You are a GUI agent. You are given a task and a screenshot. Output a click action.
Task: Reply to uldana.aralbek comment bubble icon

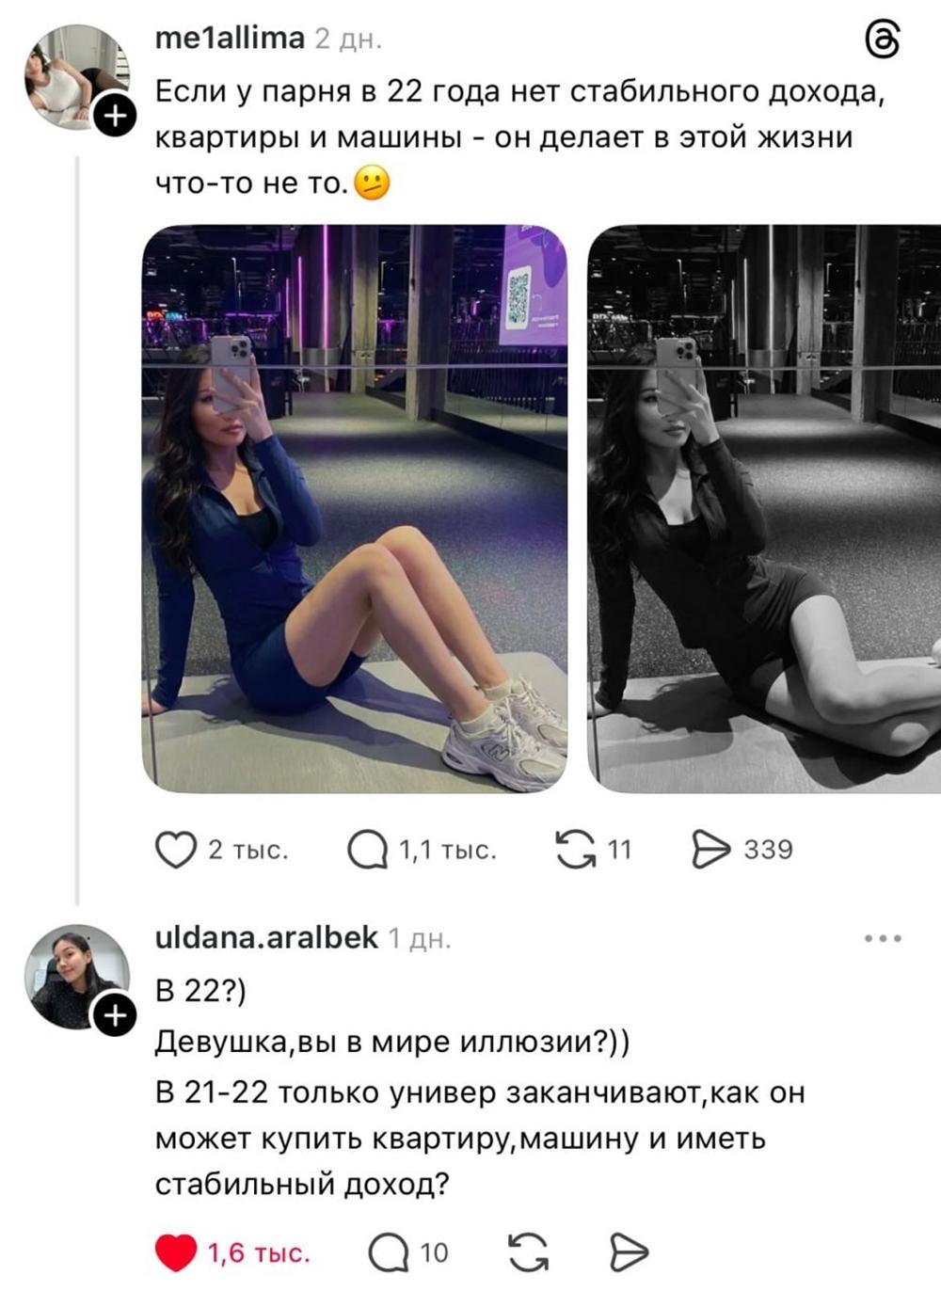click(388, 1253)
